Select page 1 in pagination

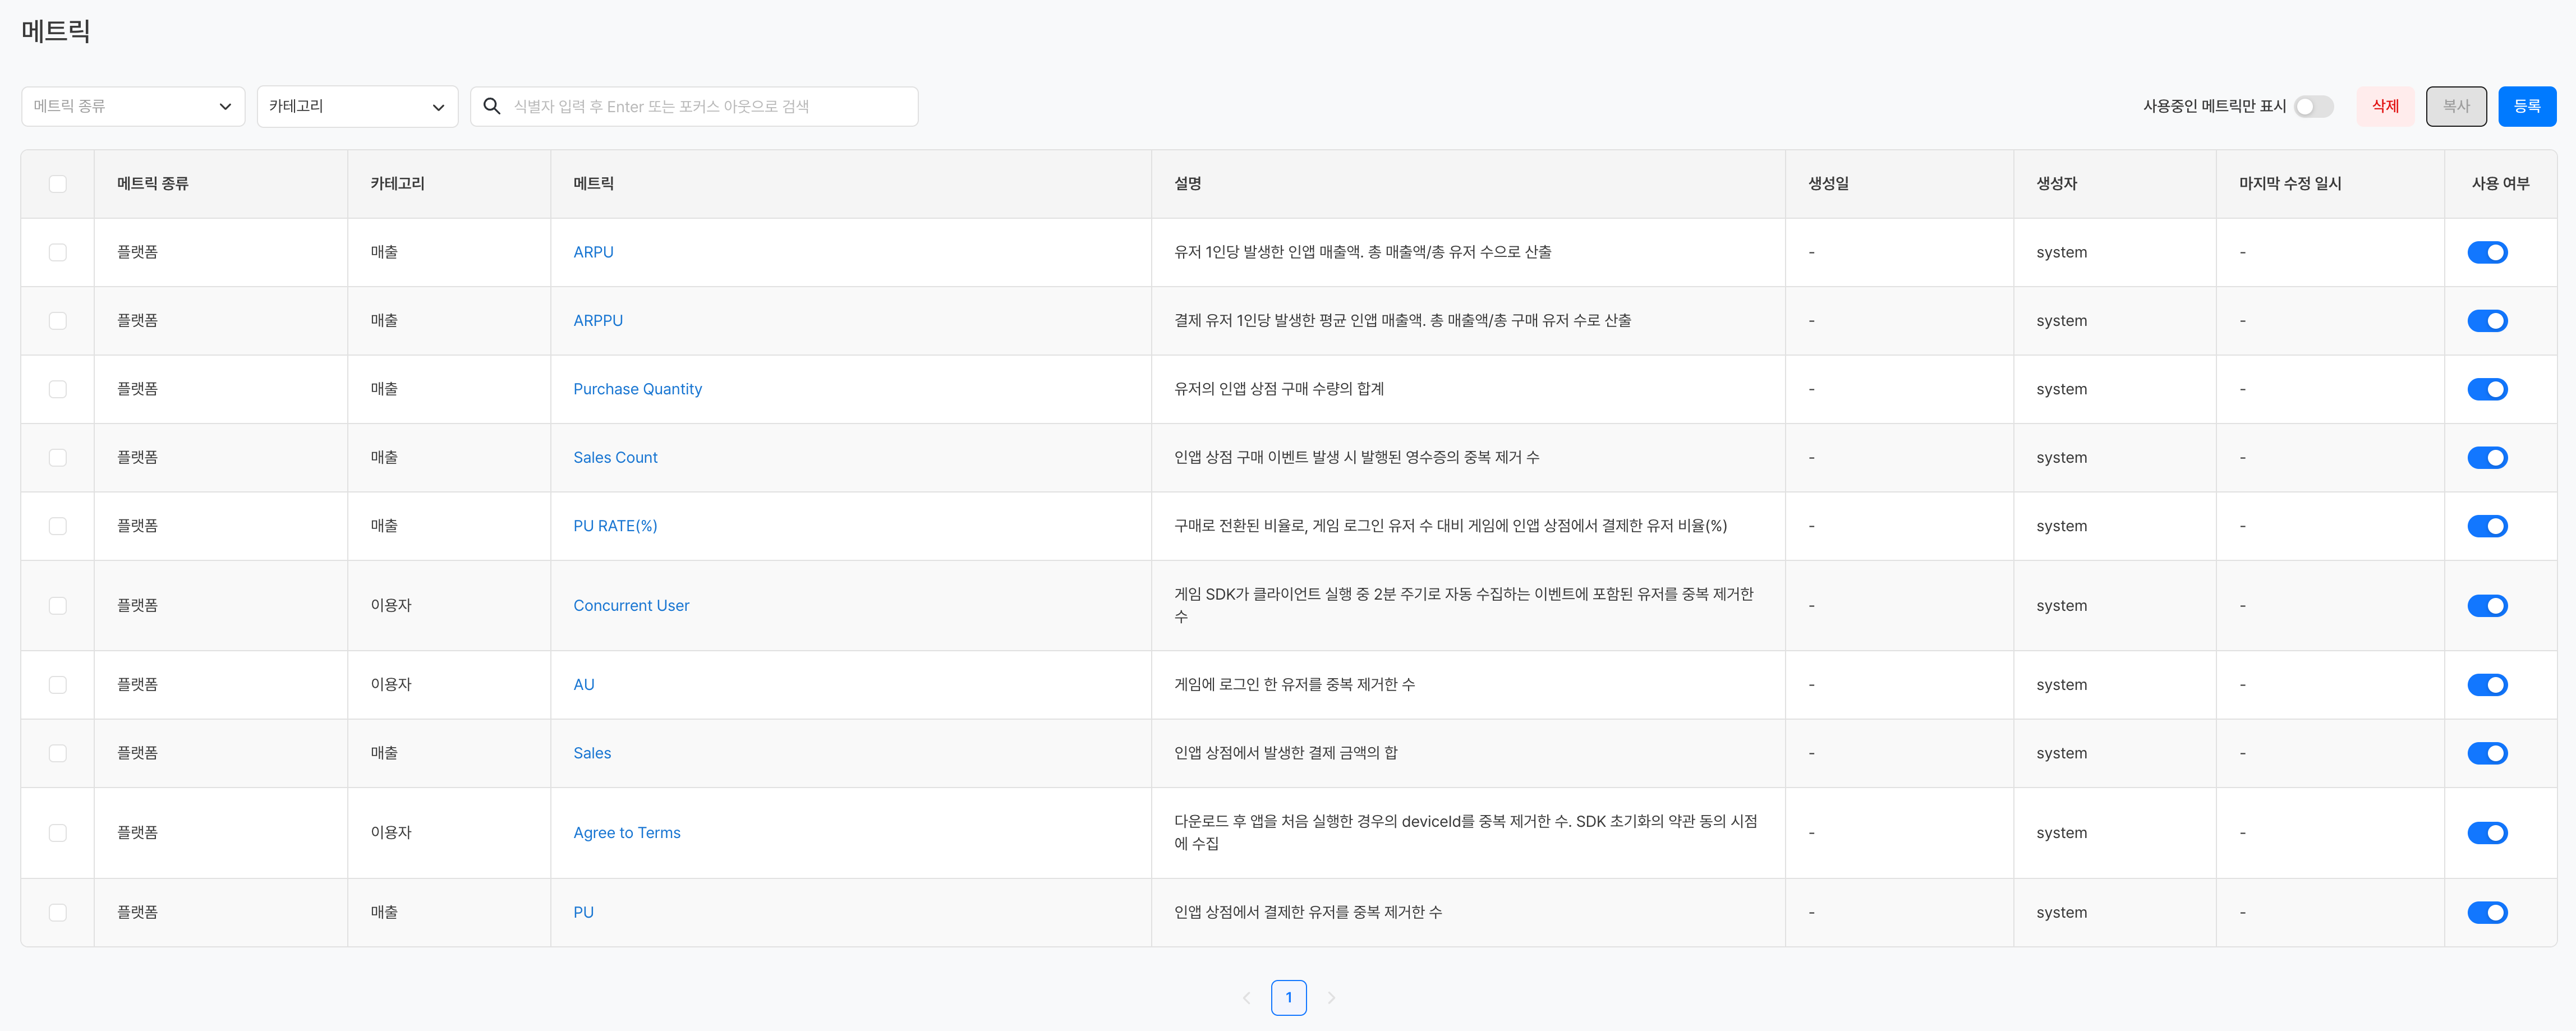point(1288,997)
